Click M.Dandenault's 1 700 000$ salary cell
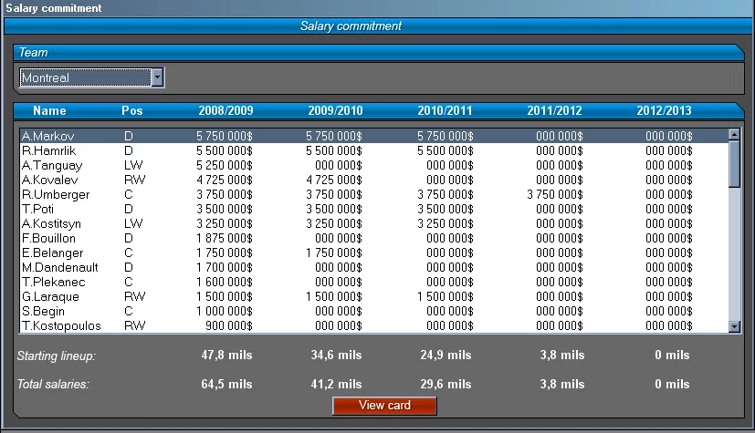This screenshot has height=433, width=755. click(225, 267)
